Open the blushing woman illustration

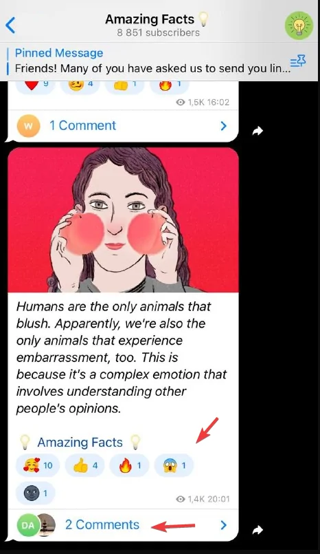[x=123, y=220]
